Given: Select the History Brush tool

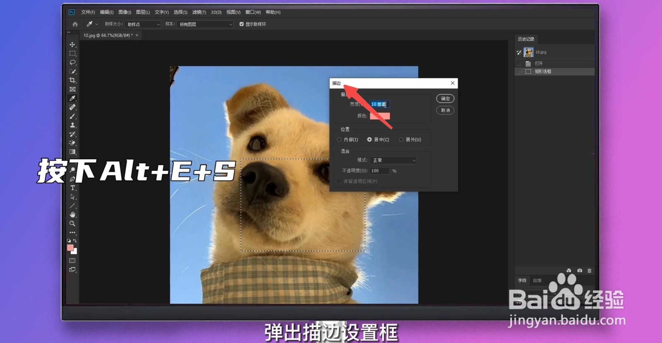Looking at the screenshot, I should 72,134.
